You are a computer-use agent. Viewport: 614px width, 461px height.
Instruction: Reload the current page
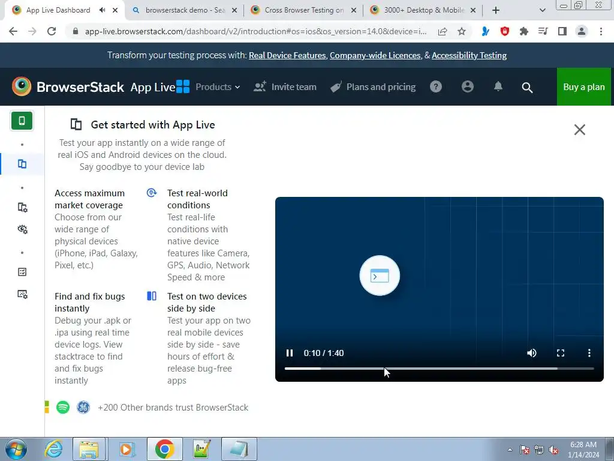52,31
